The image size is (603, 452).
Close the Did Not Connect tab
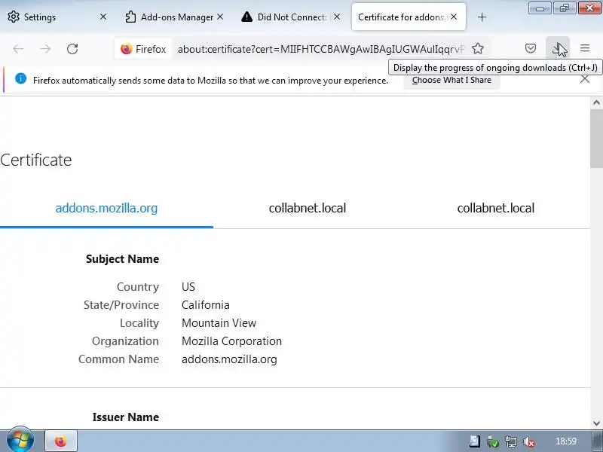pos(336,17)
